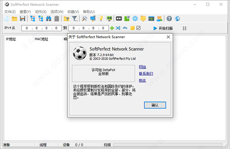Click the grey clipboard paste icon

tap(57, 19)
